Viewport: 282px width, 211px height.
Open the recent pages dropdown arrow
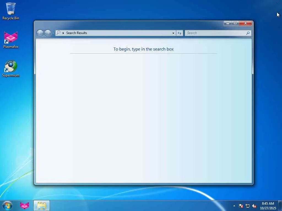click(53, 33)
